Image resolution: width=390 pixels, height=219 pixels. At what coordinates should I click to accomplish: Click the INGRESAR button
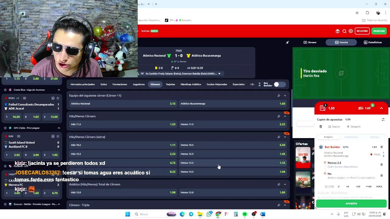coord(379,31)
